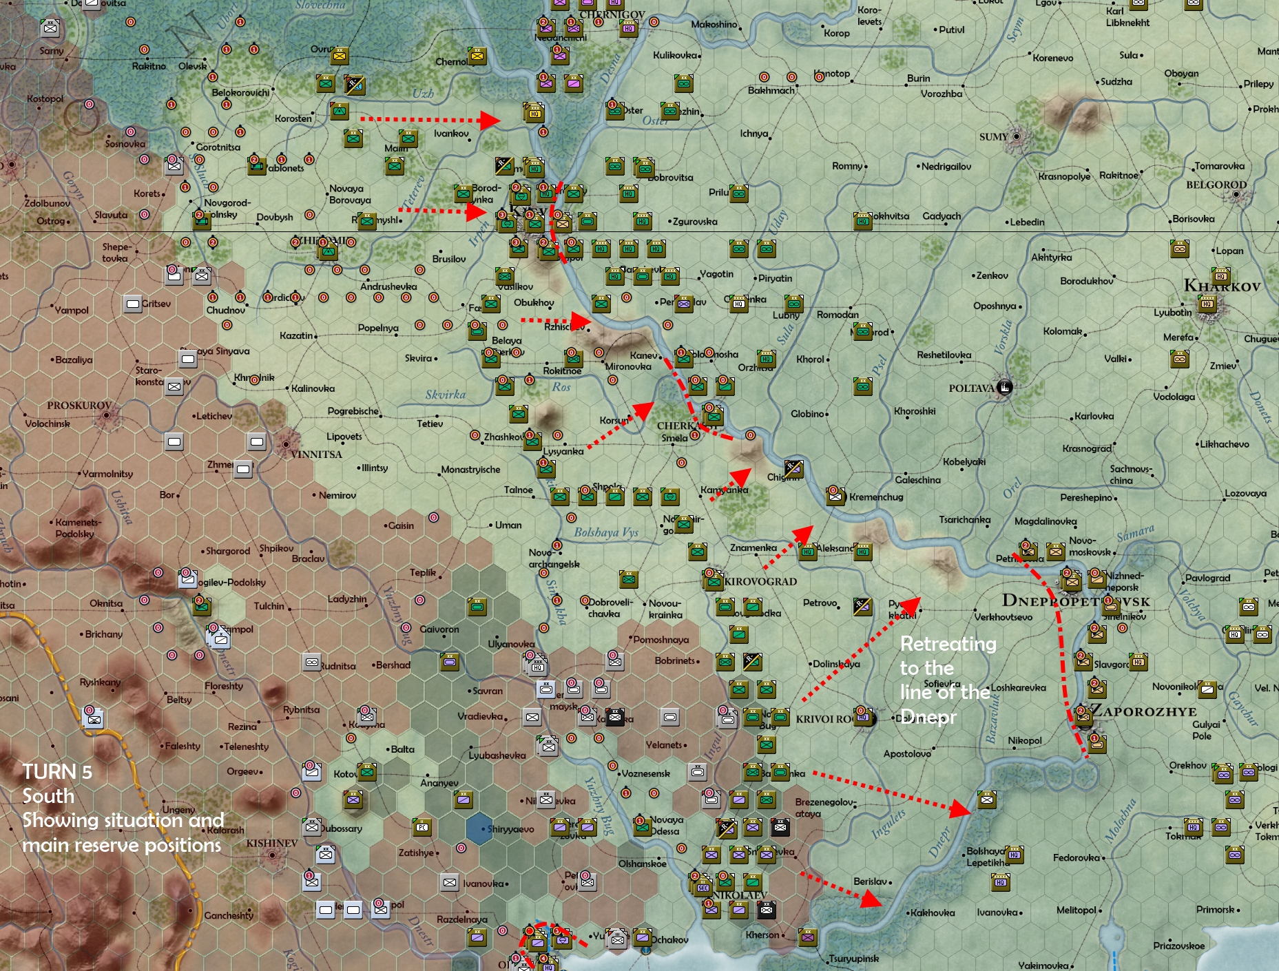Click the Belgorod city marker

click(x=1236, y=195)
